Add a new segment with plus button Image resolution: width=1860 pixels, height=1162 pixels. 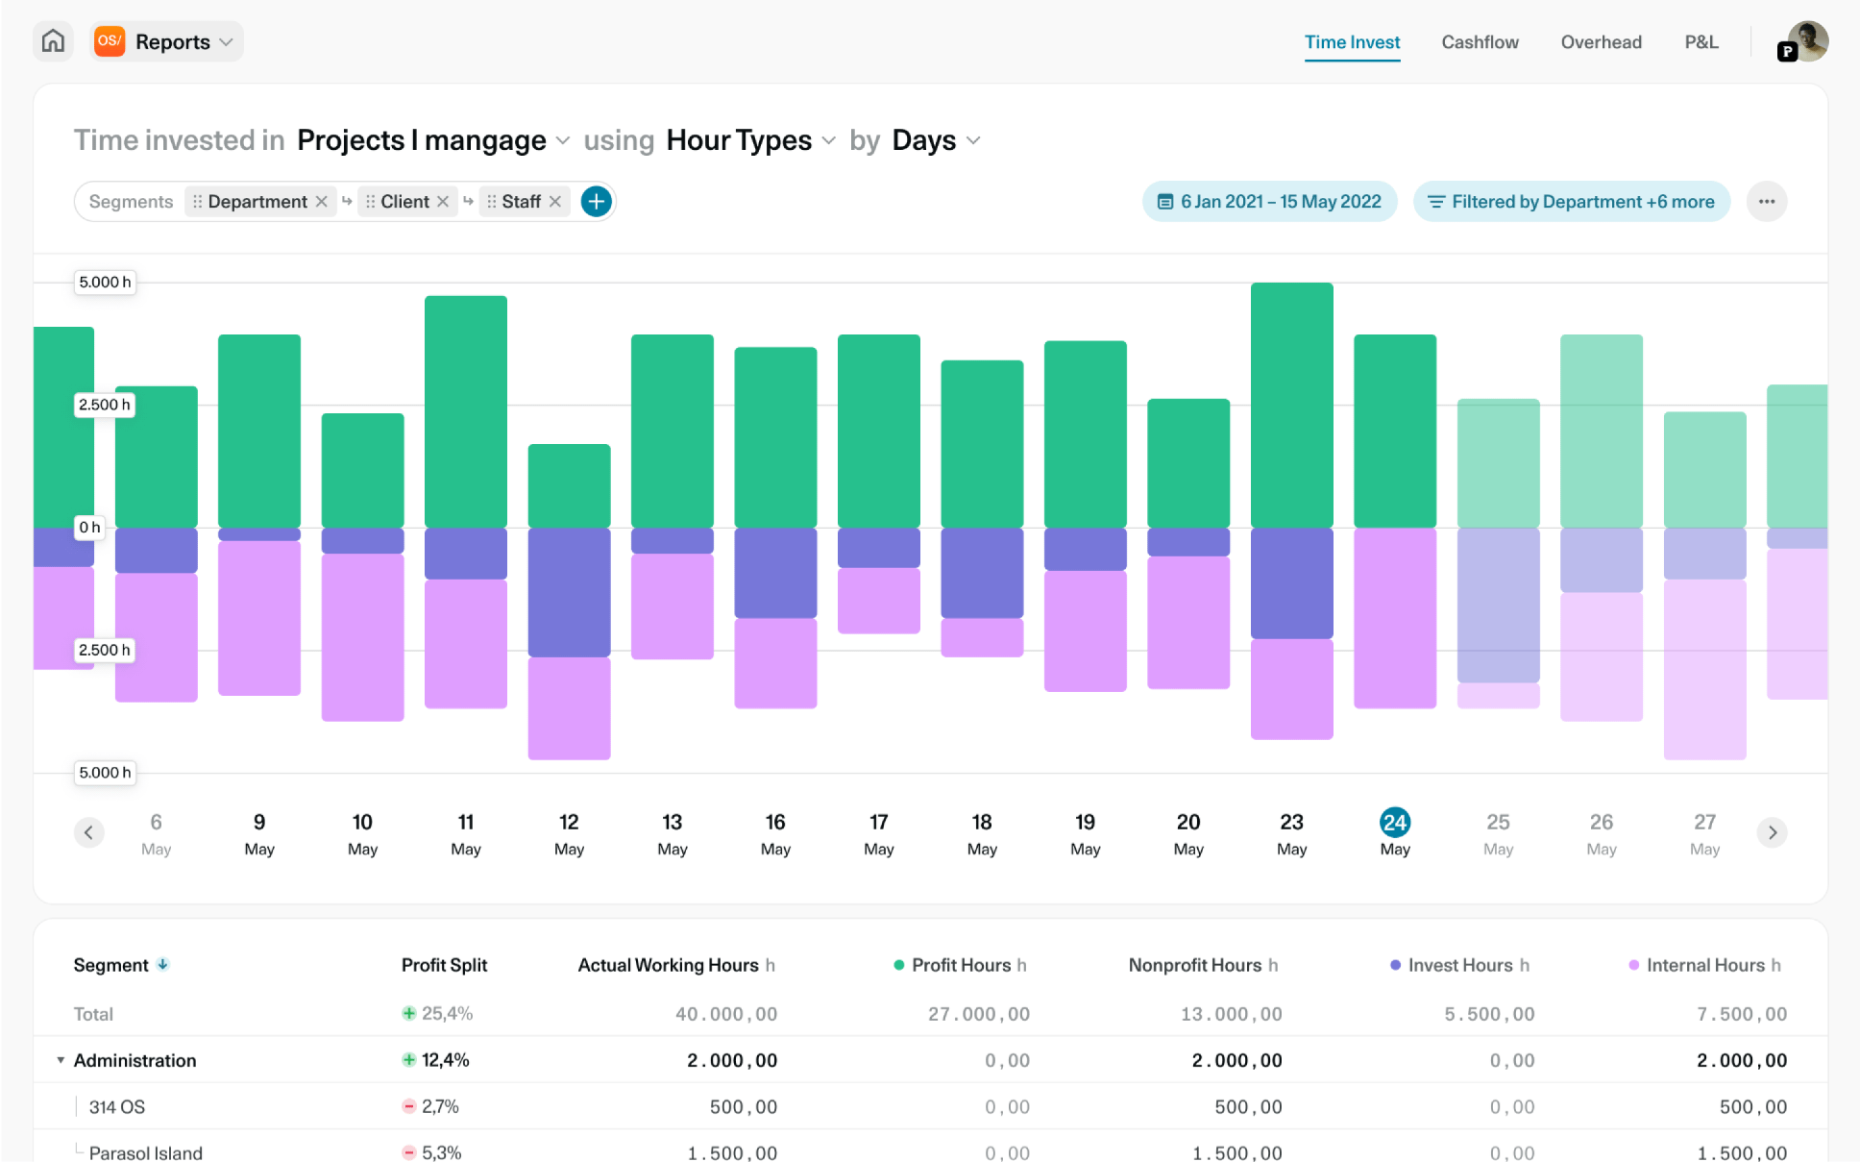pos(597,202)
